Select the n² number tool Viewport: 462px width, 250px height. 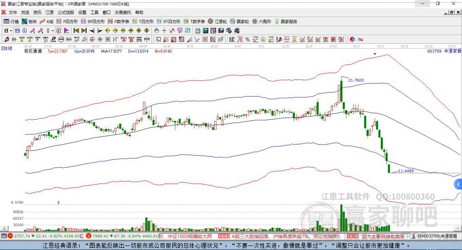point(77,40)
